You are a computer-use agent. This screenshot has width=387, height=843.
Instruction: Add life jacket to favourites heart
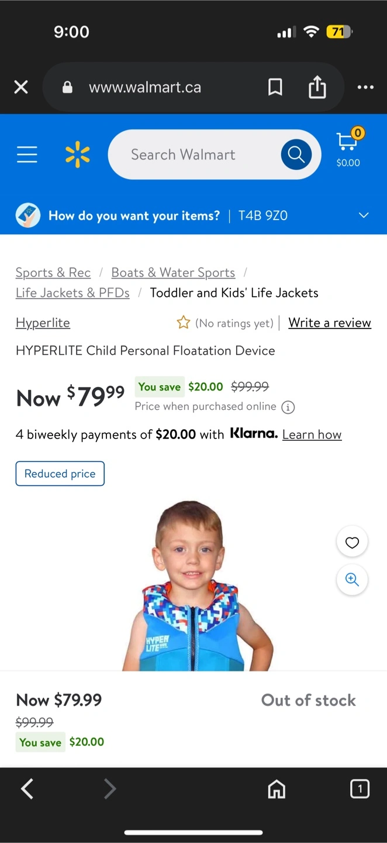352,543
